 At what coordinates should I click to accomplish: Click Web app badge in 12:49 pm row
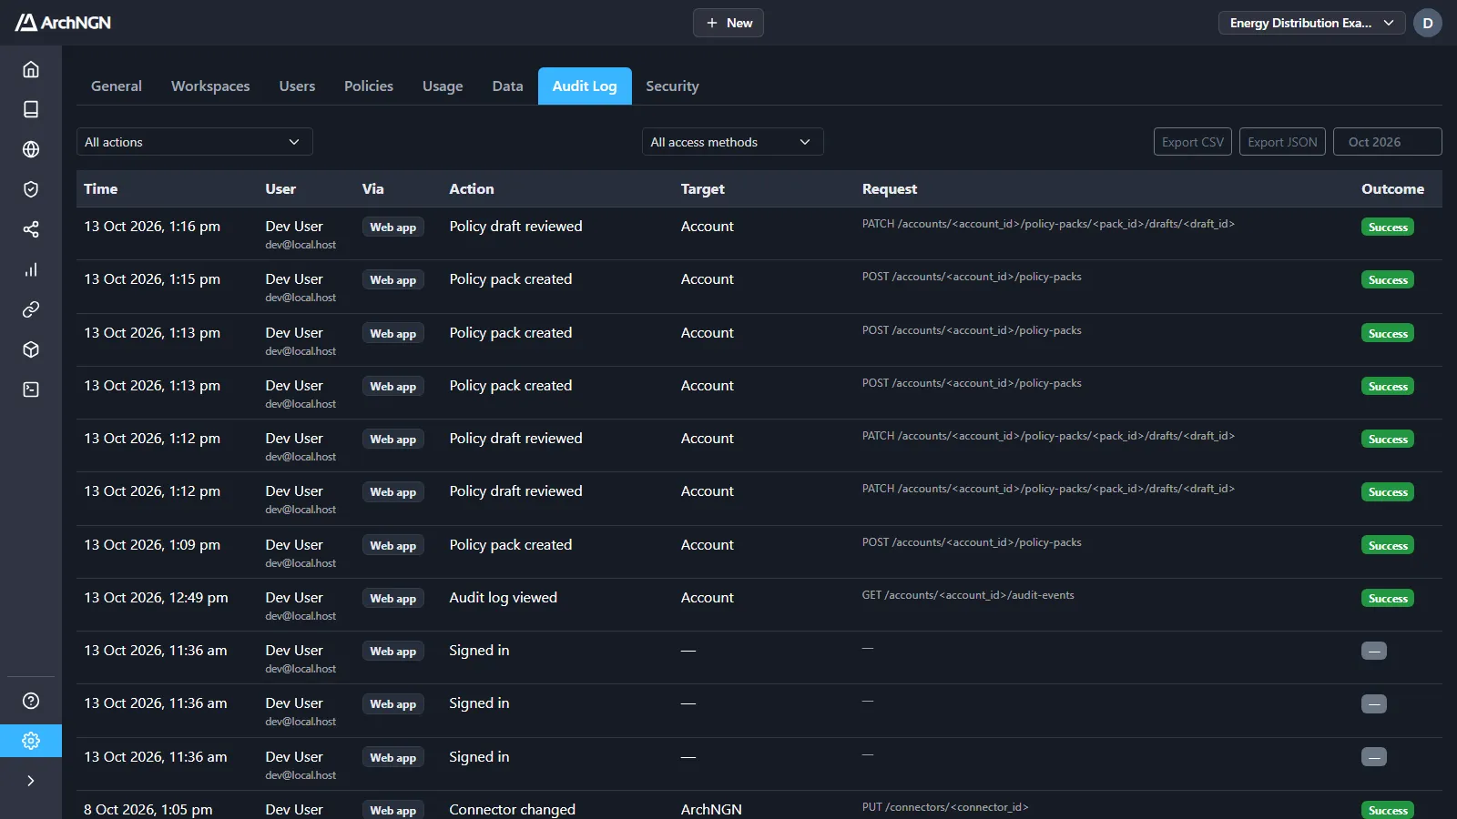(x=393, y=599)
